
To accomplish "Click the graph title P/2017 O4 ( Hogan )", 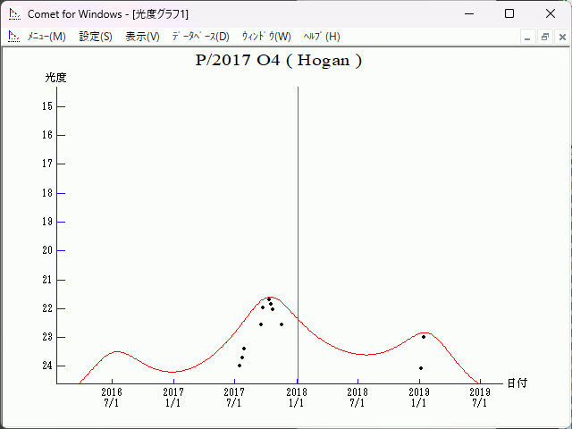I will pos(279,61).
